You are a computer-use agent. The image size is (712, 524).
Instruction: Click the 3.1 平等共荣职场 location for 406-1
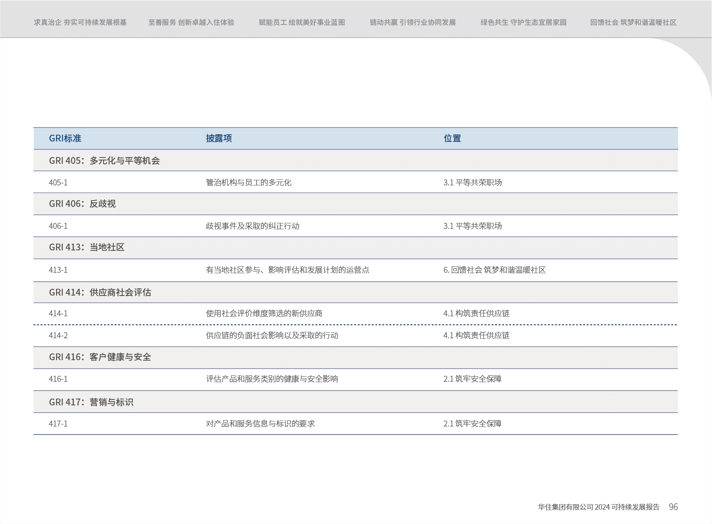pos(472,226)
